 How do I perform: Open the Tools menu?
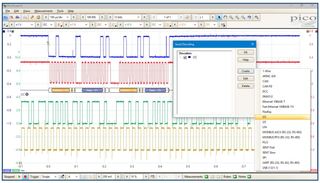coord(60,11)
